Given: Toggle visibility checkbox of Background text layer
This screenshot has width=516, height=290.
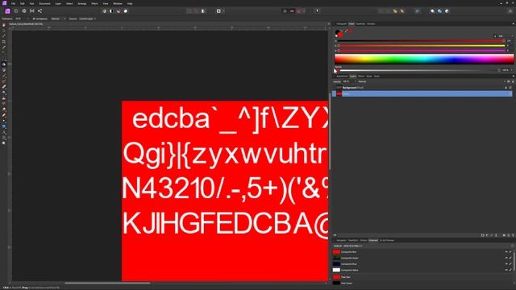Looking at the screenshot, I should tap(510, 88).
